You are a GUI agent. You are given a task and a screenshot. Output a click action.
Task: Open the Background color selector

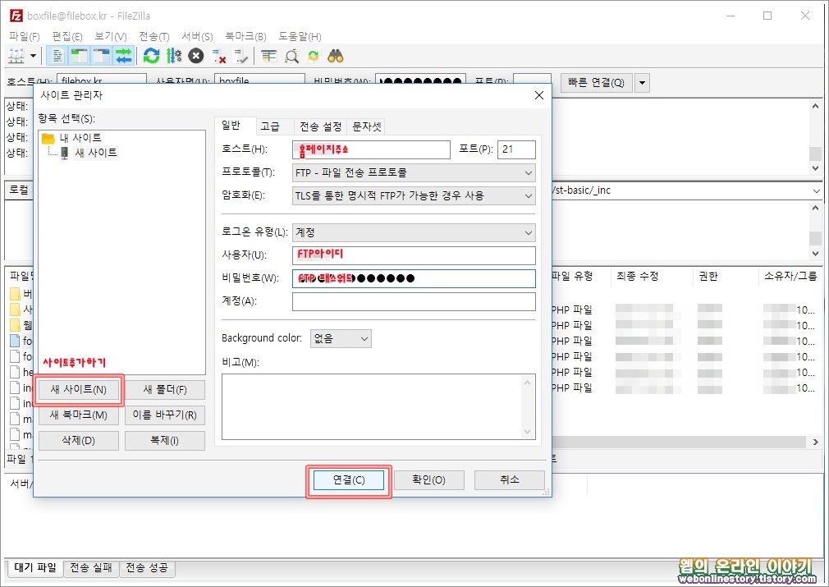pyautogui.click(x=340, y=337)
